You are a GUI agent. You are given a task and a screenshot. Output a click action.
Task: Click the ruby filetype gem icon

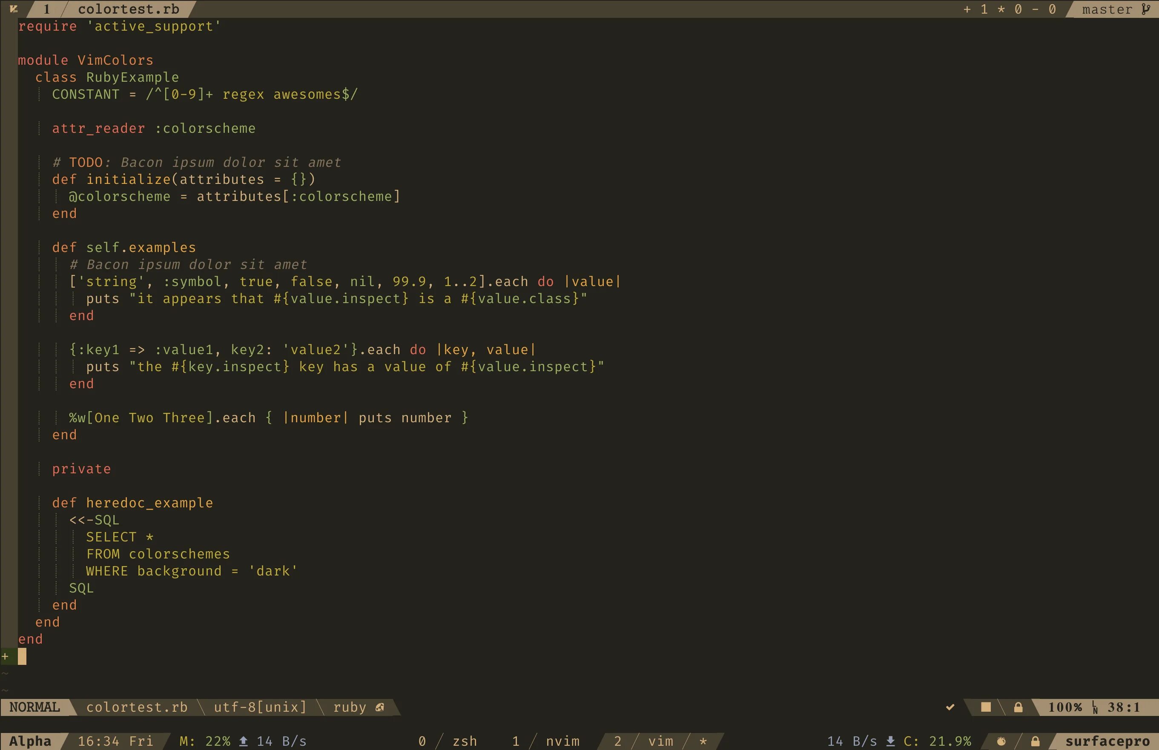380,707
